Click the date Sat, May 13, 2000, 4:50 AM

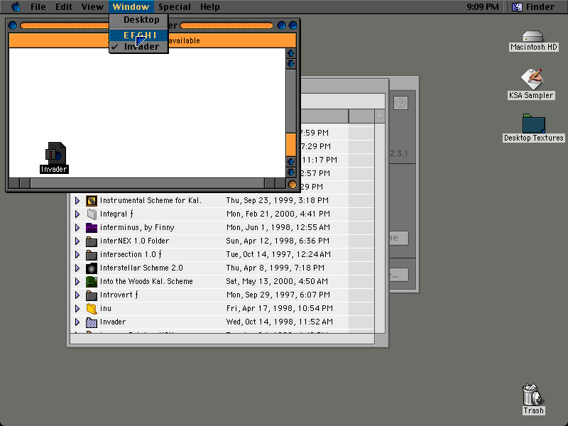pos(277,281)
